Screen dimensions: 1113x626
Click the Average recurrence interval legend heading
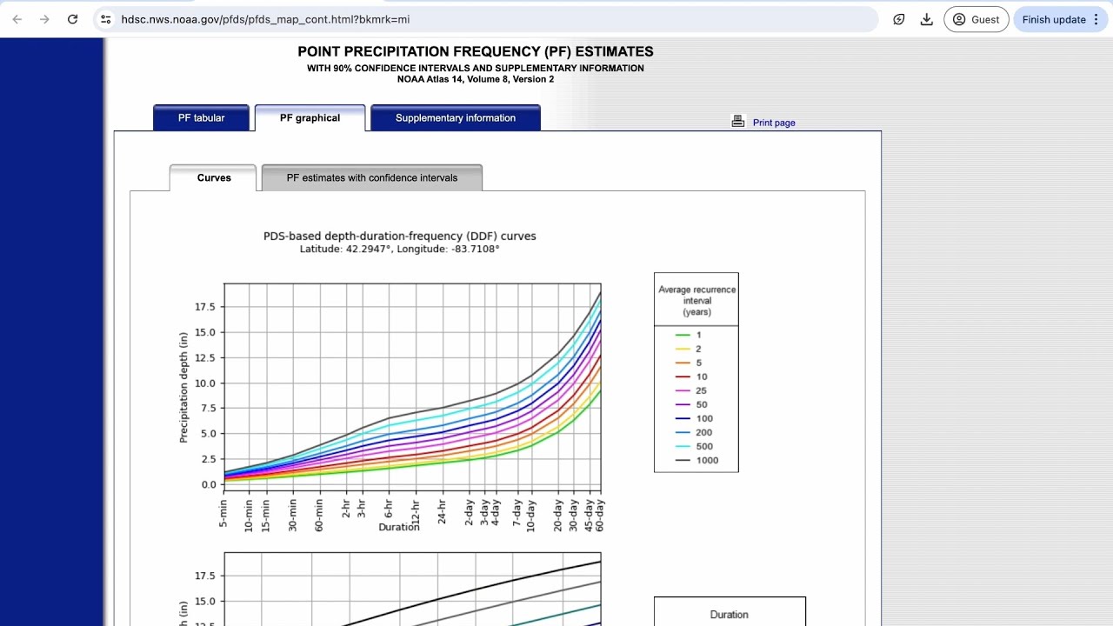pyautogui.click(x=696, y=301)
